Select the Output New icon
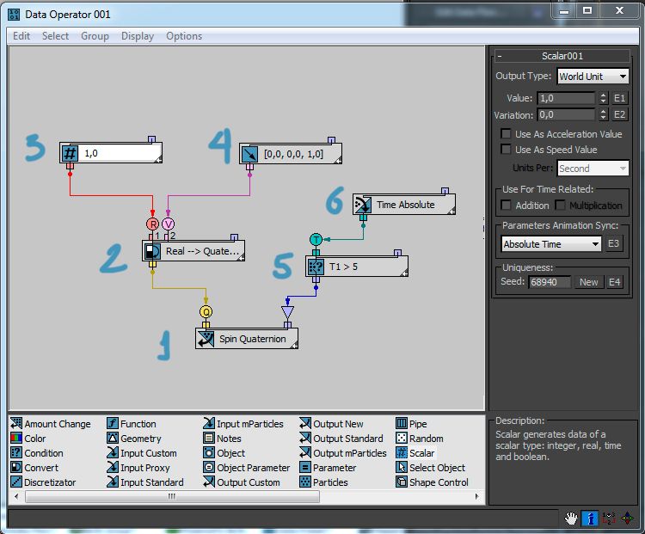Image resolution: width=645 pixels, height=534 pixels. 305,423
